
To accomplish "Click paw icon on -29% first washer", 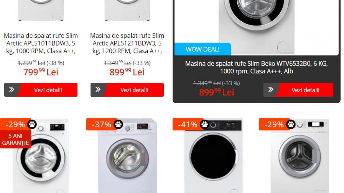I will click(32, 124).
